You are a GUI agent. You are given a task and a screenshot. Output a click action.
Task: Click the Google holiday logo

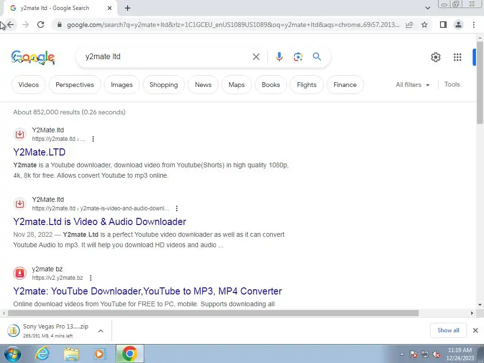click(33, 57)
